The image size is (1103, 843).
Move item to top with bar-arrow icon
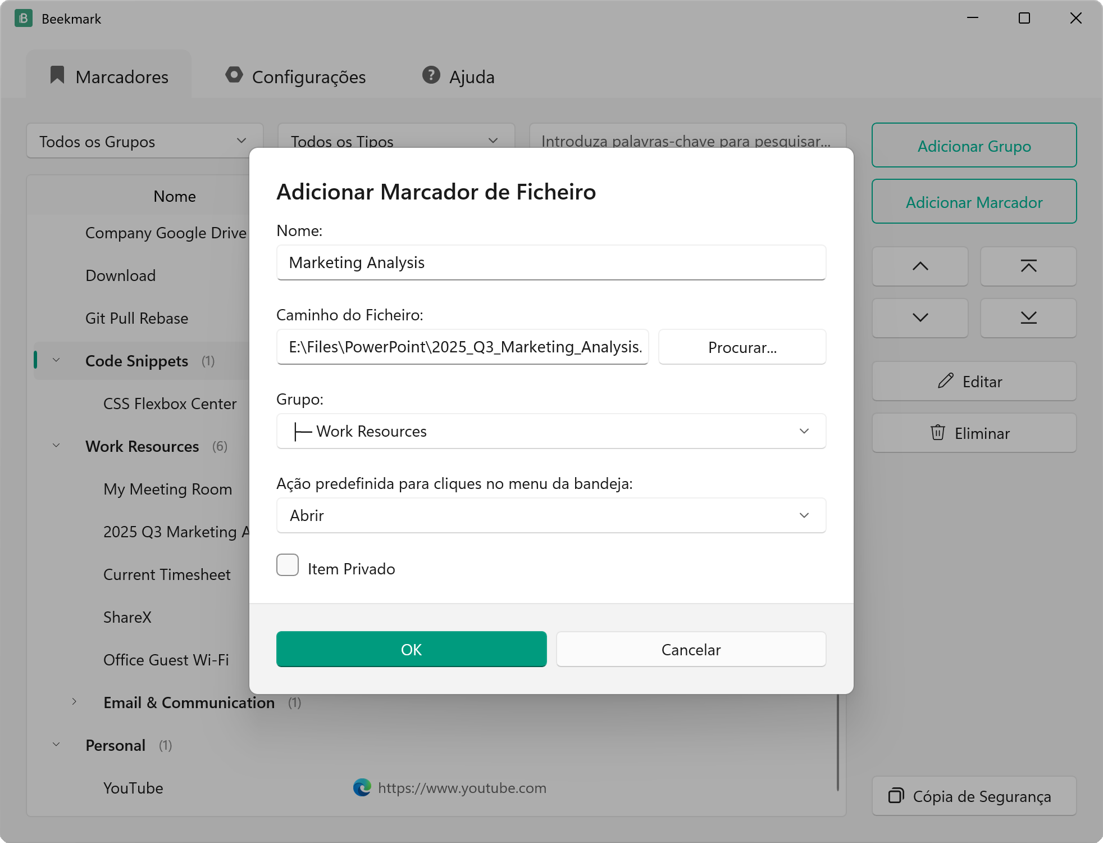click(1028, 266)
